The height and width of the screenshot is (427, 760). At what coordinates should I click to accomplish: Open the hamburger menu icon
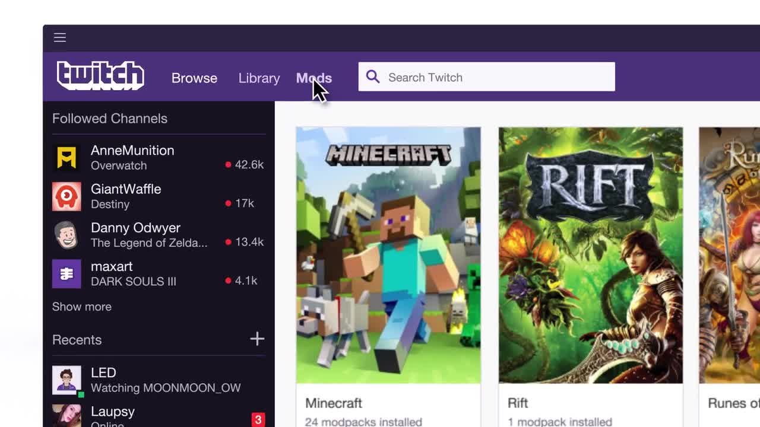(x=60, y=37)
